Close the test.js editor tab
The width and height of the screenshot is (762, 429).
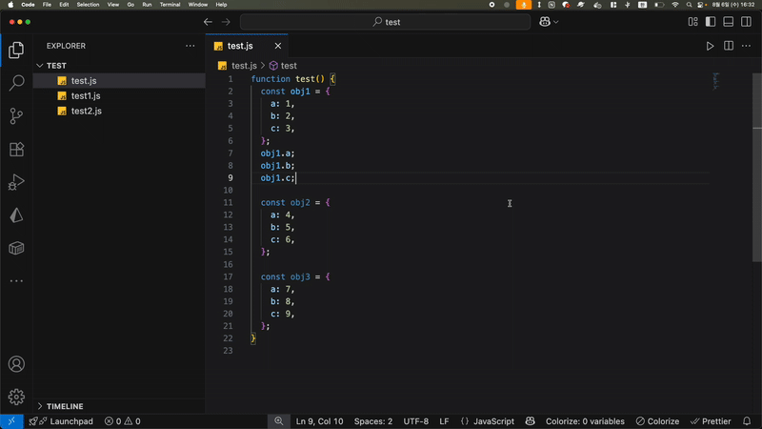(278, 46)
